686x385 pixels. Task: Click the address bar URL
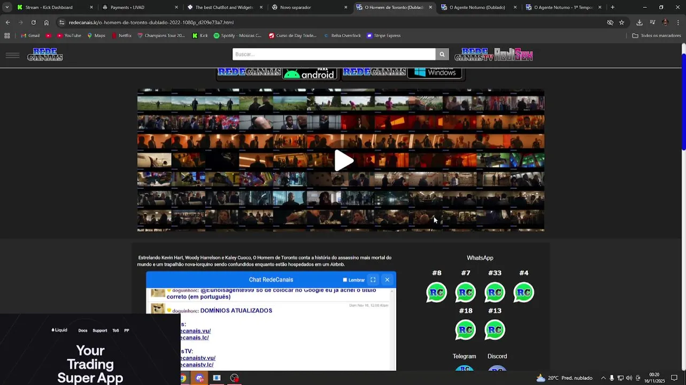tap(151, 22)
